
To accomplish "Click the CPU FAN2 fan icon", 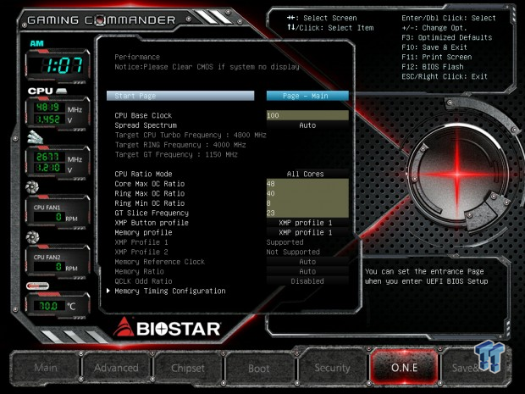I will [x=32, y=237].
